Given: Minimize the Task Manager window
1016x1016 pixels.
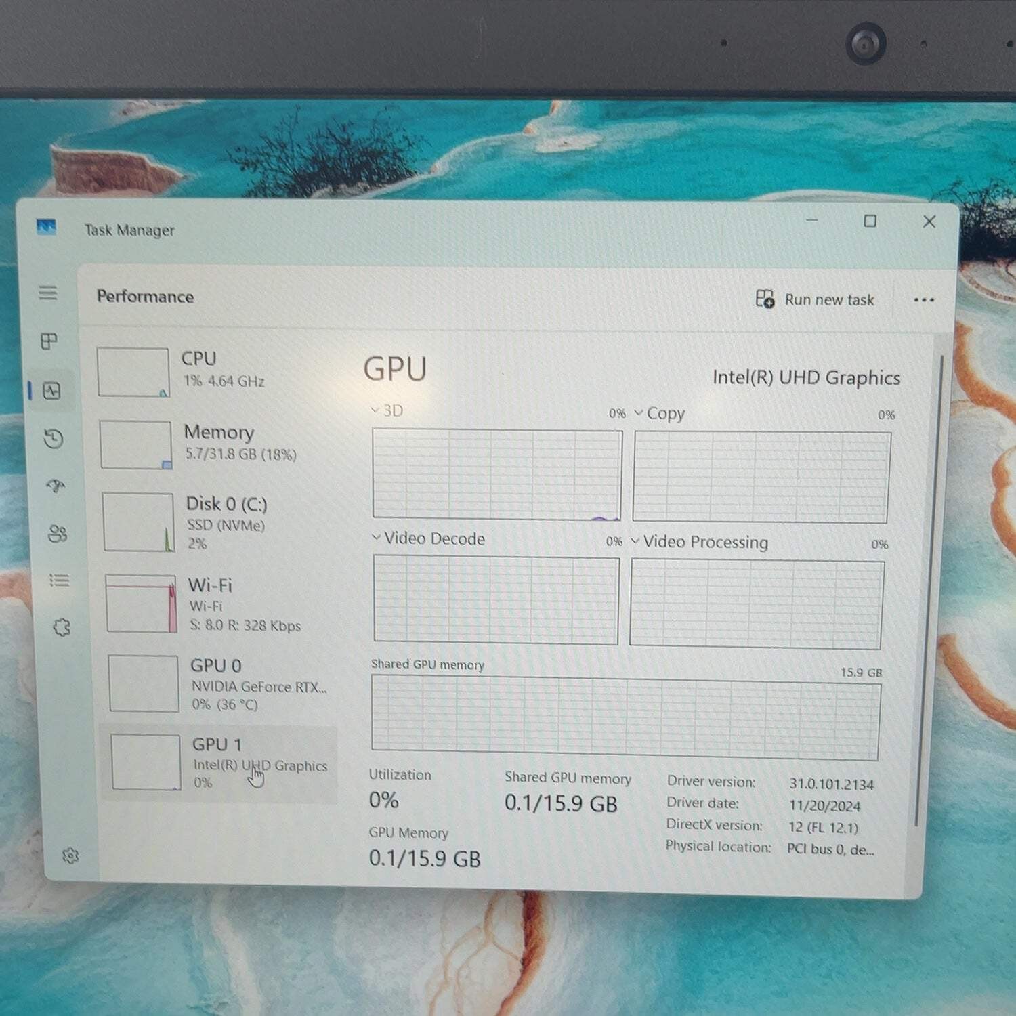Looking at the screenshot, I should click(x=812, y=220).
